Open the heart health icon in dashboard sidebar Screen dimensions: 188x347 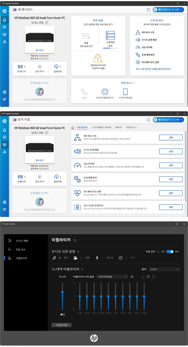click(5, 27)
